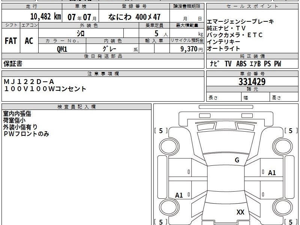Viewport: 300px width, 225px height.
Task: Select the color code QM1
Action: 62,49
